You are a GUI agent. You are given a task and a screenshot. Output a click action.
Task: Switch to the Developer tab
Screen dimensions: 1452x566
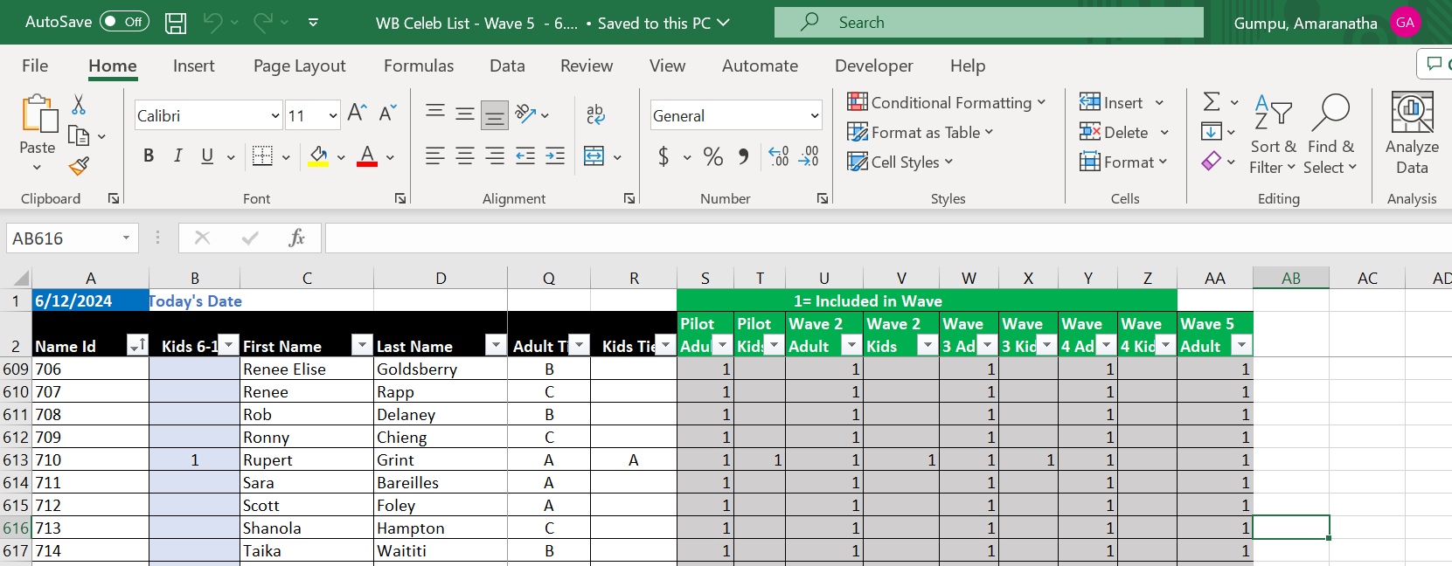pyautogui.click(x=873, y=66)
